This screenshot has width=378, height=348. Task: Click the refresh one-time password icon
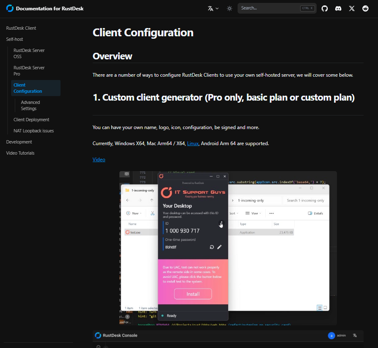212,247
